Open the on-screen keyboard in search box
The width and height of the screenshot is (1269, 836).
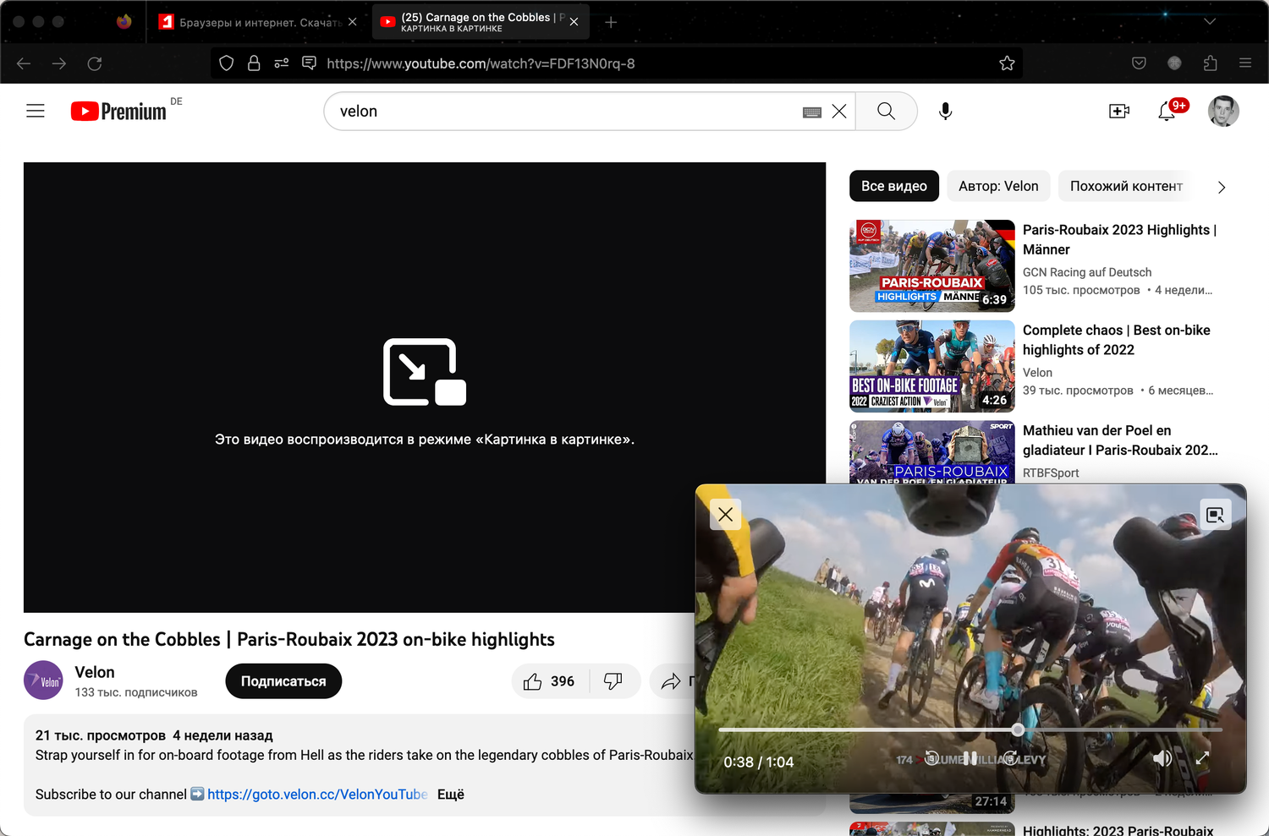pyautogui.click(x=812, y=112)
